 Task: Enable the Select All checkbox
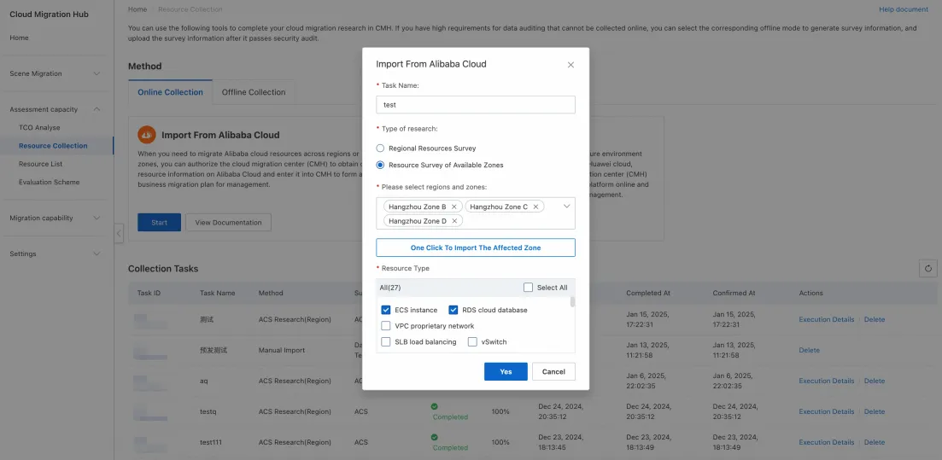pos(529,288)
